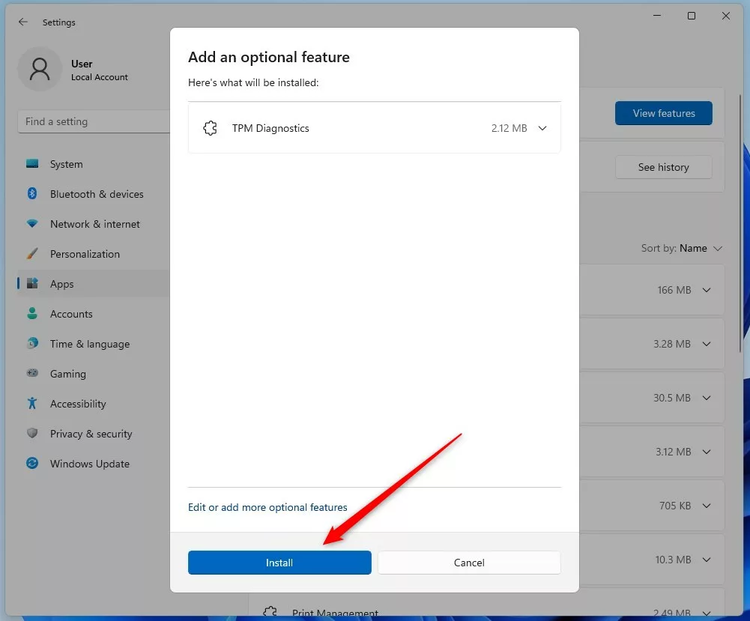
Task: Click the Gaming controller icon
Action: point(32,373)
